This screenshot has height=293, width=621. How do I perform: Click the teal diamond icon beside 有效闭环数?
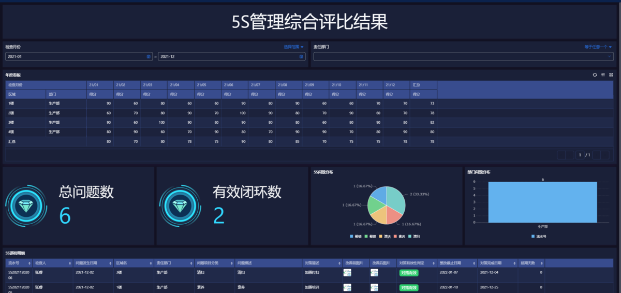(x=180, y=206)
